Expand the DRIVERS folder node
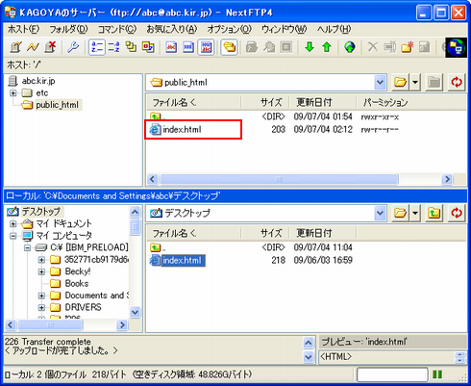 (x=41, y=308)
